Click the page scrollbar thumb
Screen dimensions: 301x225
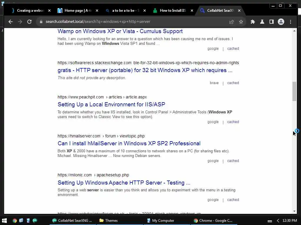pyautogui.click(x=294, y=91)
